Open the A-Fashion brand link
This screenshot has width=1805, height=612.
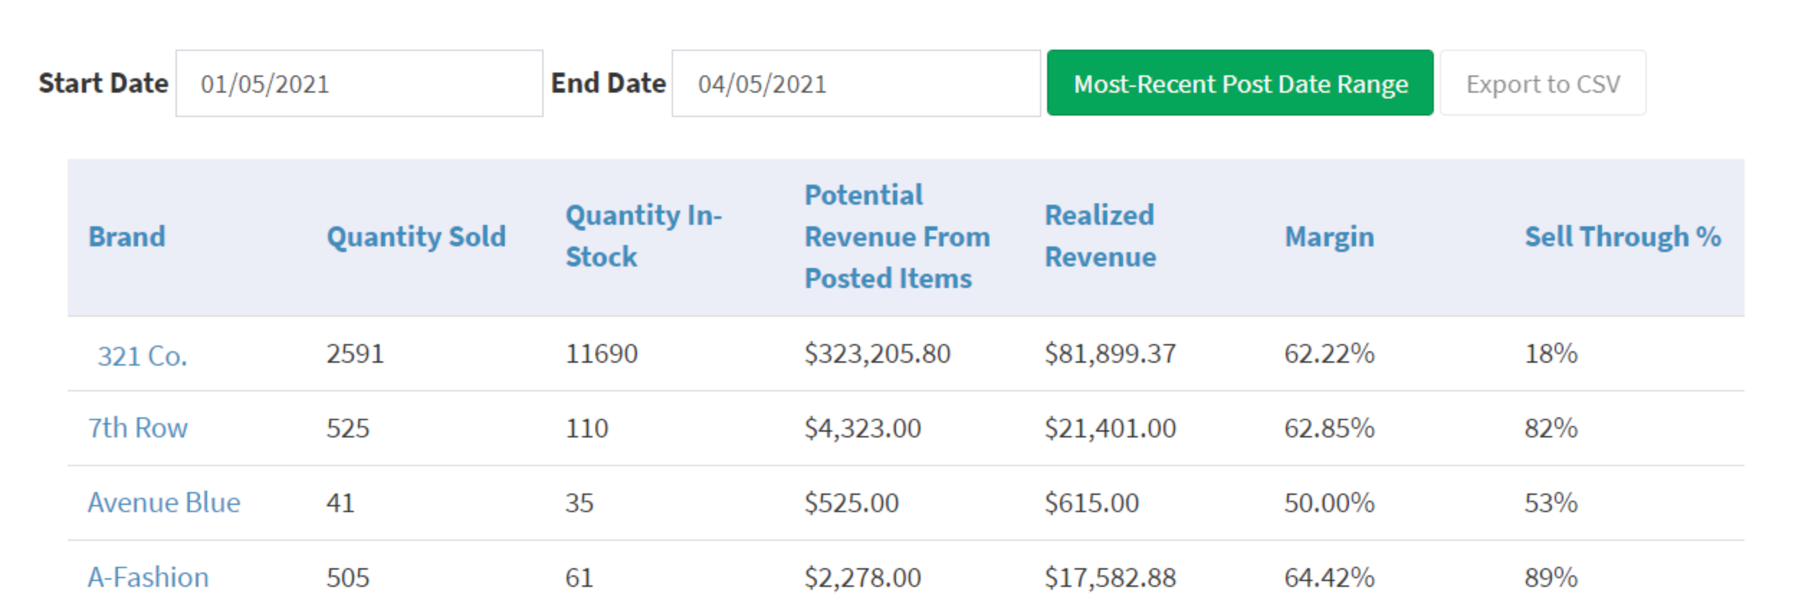click(x=148, y=578)
